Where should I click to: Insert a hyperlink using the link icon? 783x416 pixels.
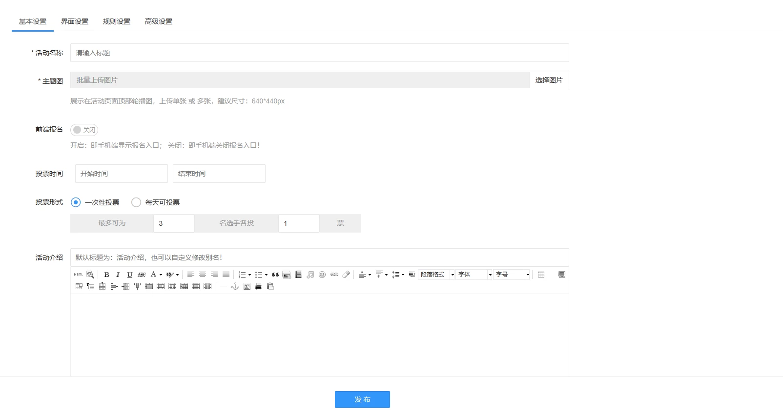point(334,275)
